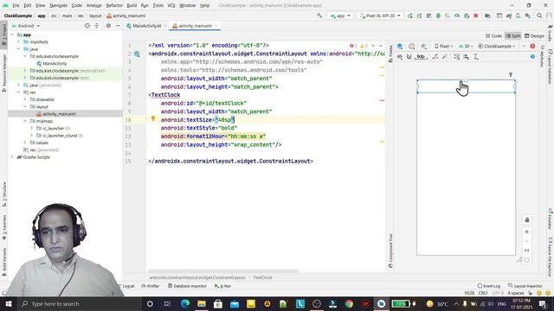Open the Refactor menu
The height and width of the screenshot is (311, 554).
coord(114,5)
